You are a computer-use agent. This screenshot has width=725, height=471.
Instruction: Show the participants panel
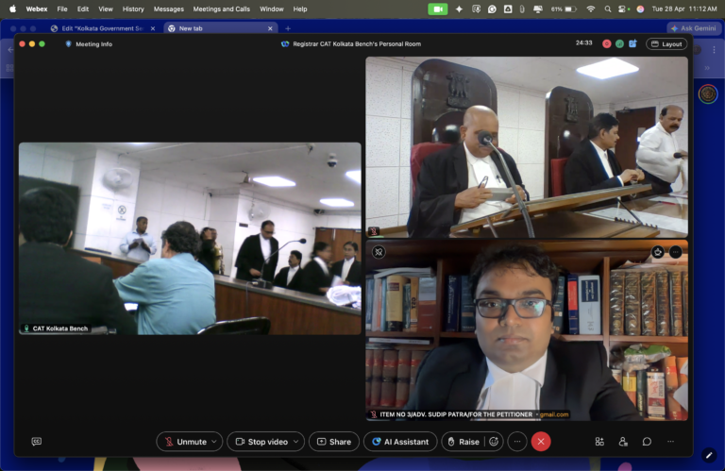point(623,442)
